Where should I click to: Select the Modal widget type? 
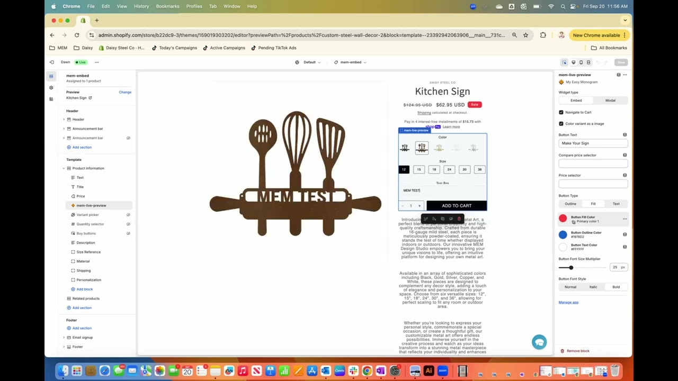610,101
